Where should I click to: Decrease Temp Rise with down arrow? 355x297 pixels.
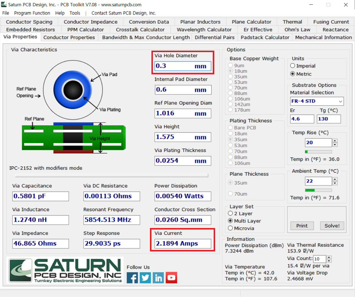click(x=335, y=145)
